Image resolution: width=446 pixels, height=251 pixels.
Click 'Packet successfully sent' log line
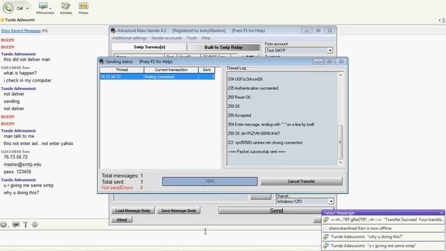[x=257, y=152]
